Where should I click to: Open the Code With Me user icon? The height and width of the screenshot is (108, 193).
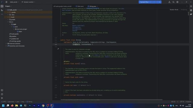[x=169, y=2]
